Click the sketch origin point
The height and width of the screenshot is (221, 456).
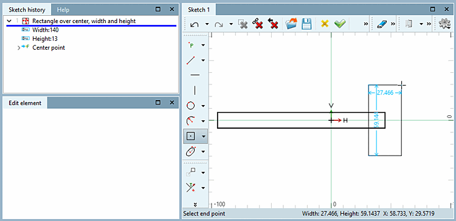coord(331,120)
